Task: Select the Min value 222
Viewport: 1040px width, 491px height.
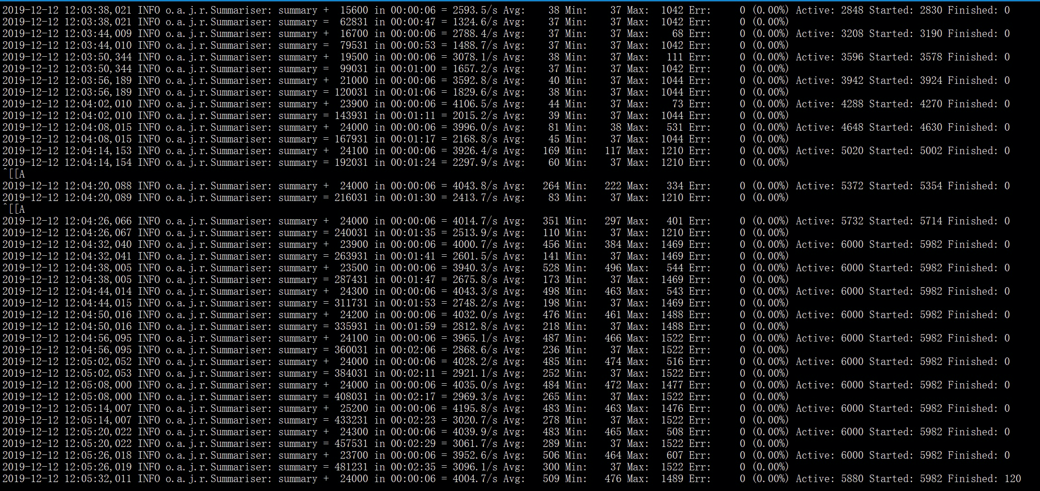Action: tap(613, 186)
